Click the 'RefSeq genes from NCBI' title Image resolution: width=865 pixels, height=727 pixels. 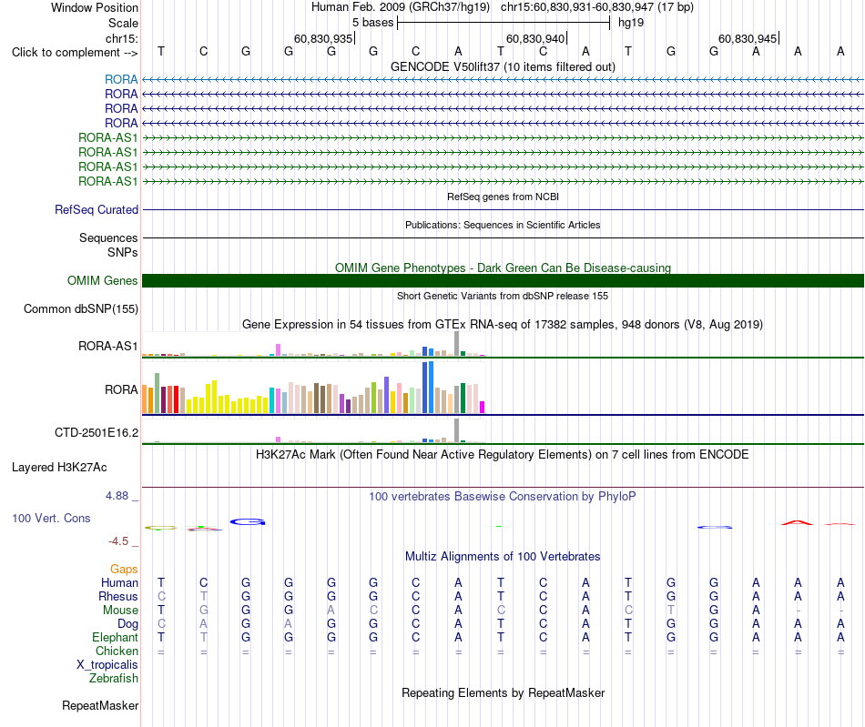503,197
